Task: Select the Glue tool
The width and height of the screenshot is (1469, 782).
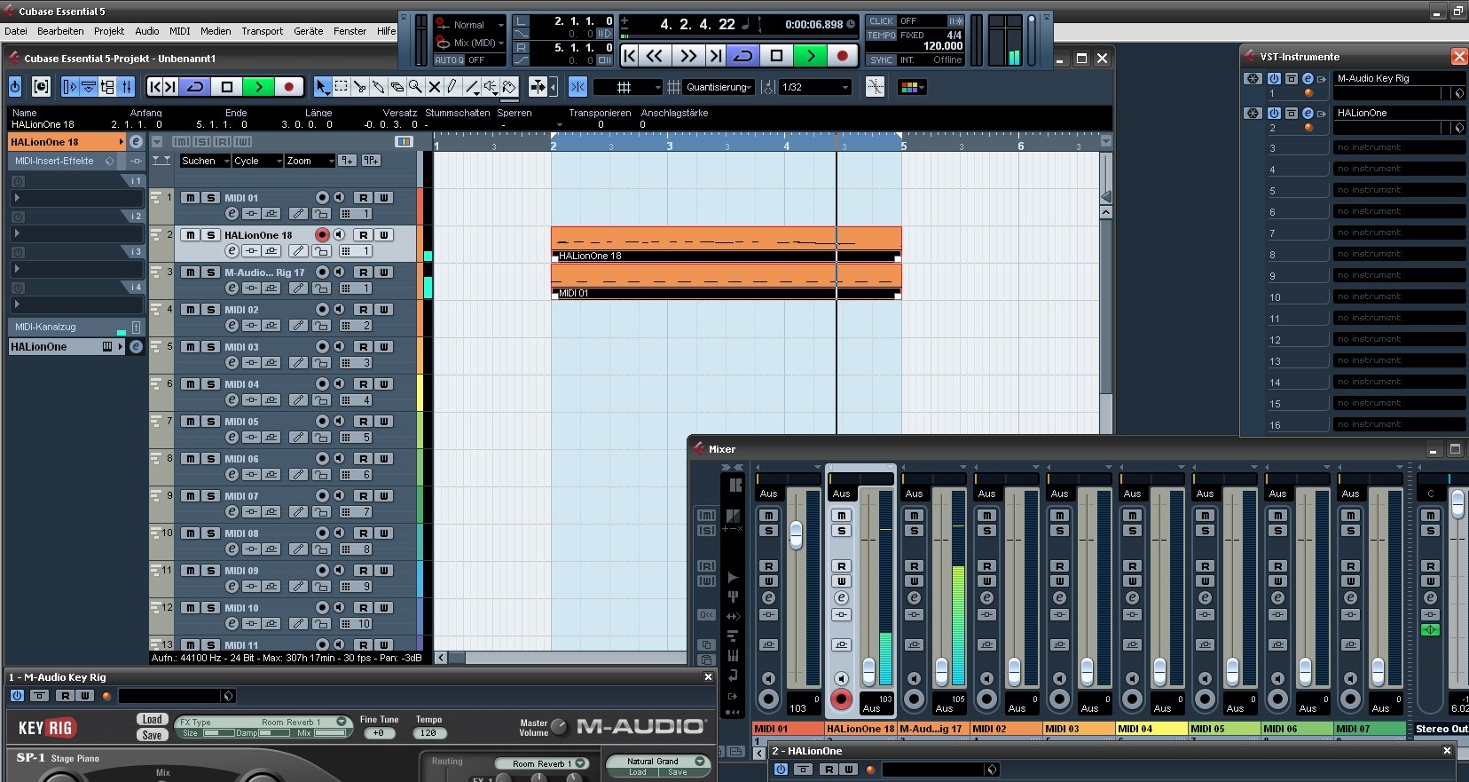Action: click(x=379, y=87)
